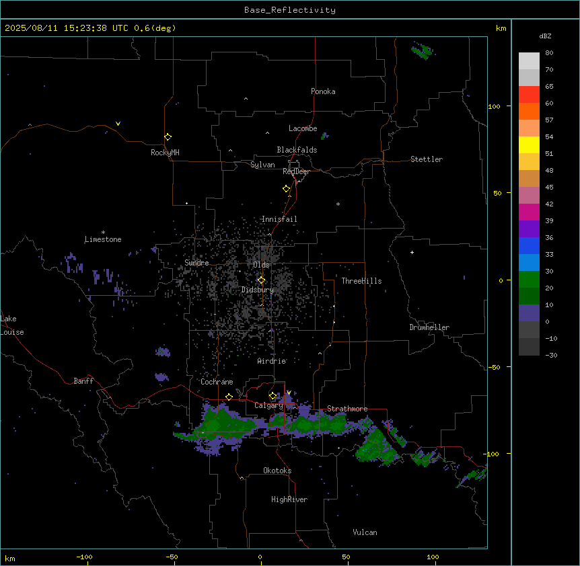Select the RockyMH label
The image size is (580, 566).
point(165,153)
